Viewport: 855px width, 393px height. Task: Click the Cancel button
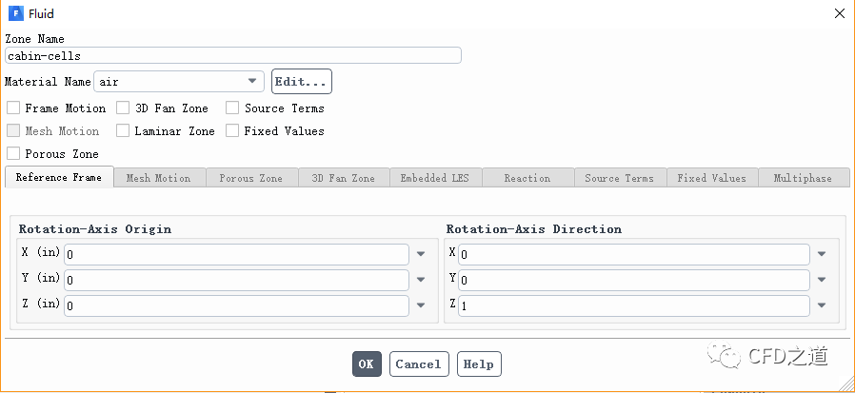[418, 364]
